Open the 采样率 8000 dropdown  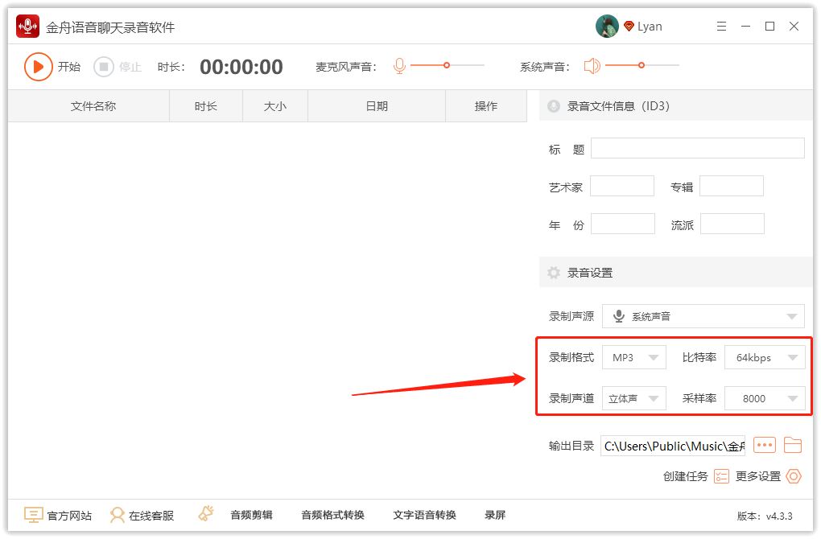pos(764,398)
